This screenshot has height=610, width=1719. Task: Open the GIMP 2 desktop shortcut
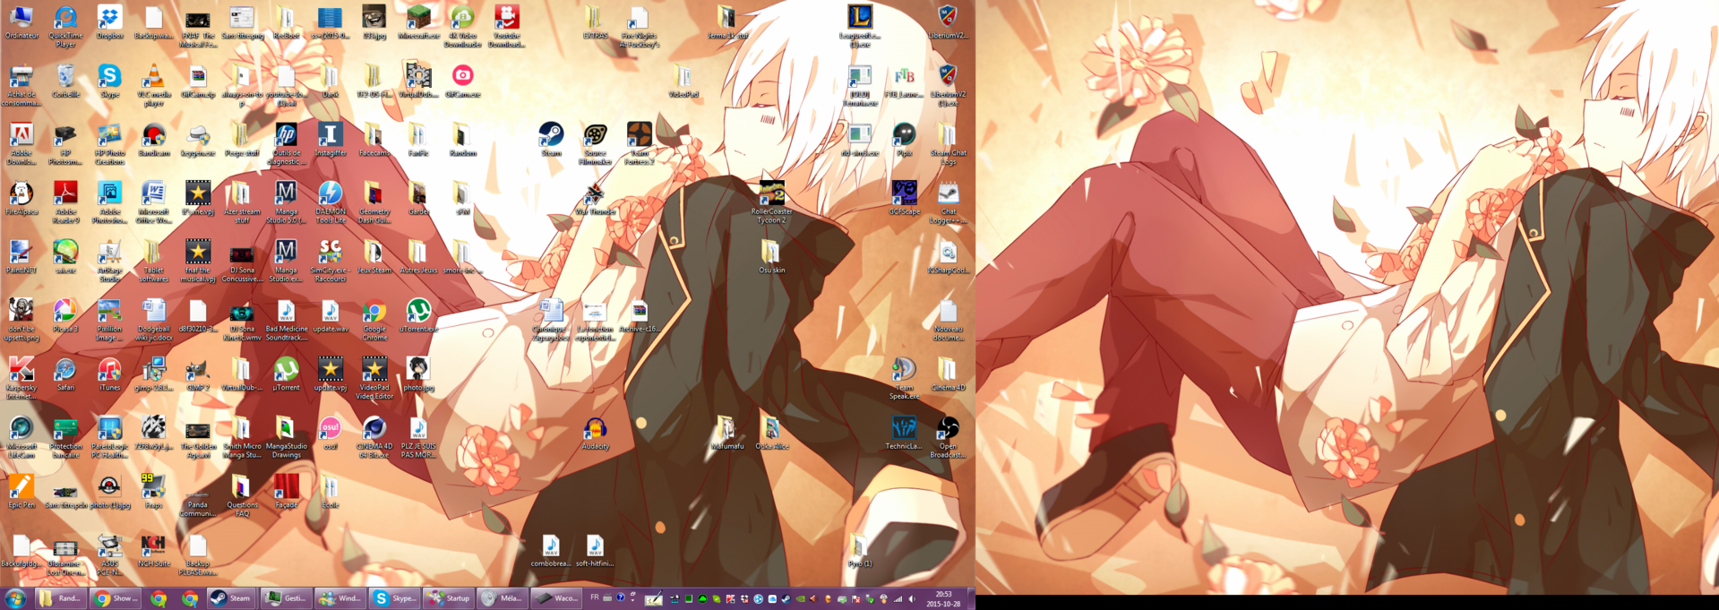coord(197,371)
